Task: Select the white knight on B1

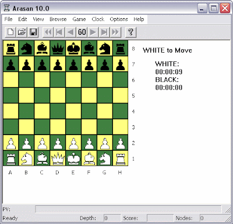Action: 26,158
